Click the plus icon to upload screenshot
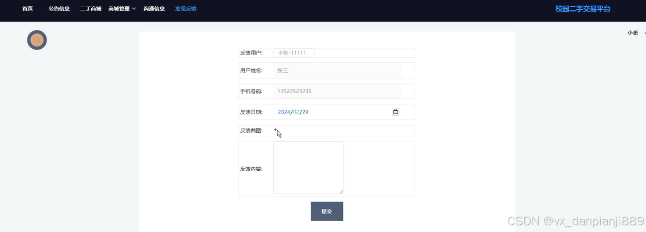 (275, 130)
